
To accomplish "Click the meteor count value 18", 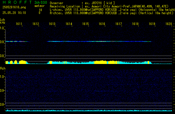I will (40, 10).
